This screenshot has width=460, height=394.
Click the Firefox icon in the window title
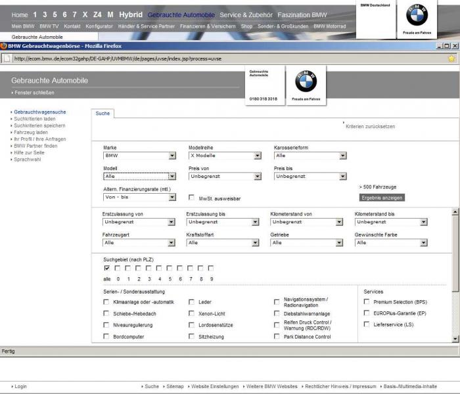[x=4, y=46]
